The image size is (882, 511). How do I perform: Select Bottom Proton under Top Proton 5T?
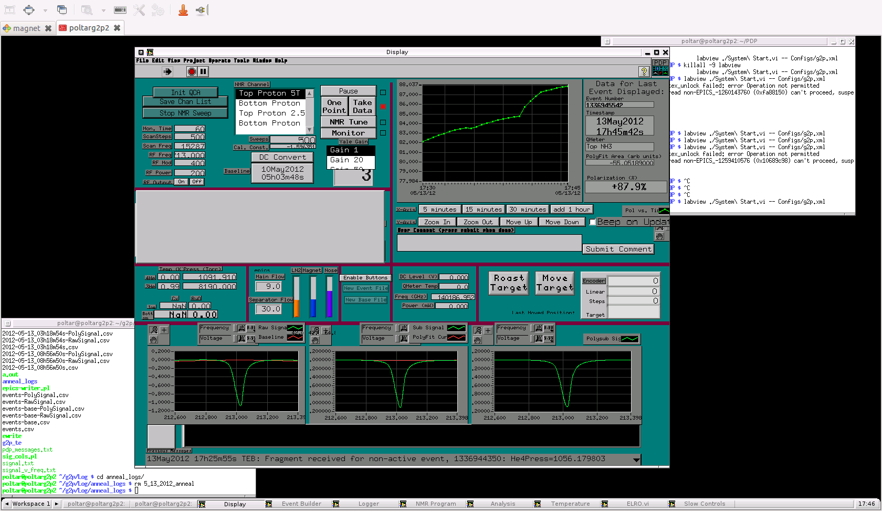click(x=270, y=103)
